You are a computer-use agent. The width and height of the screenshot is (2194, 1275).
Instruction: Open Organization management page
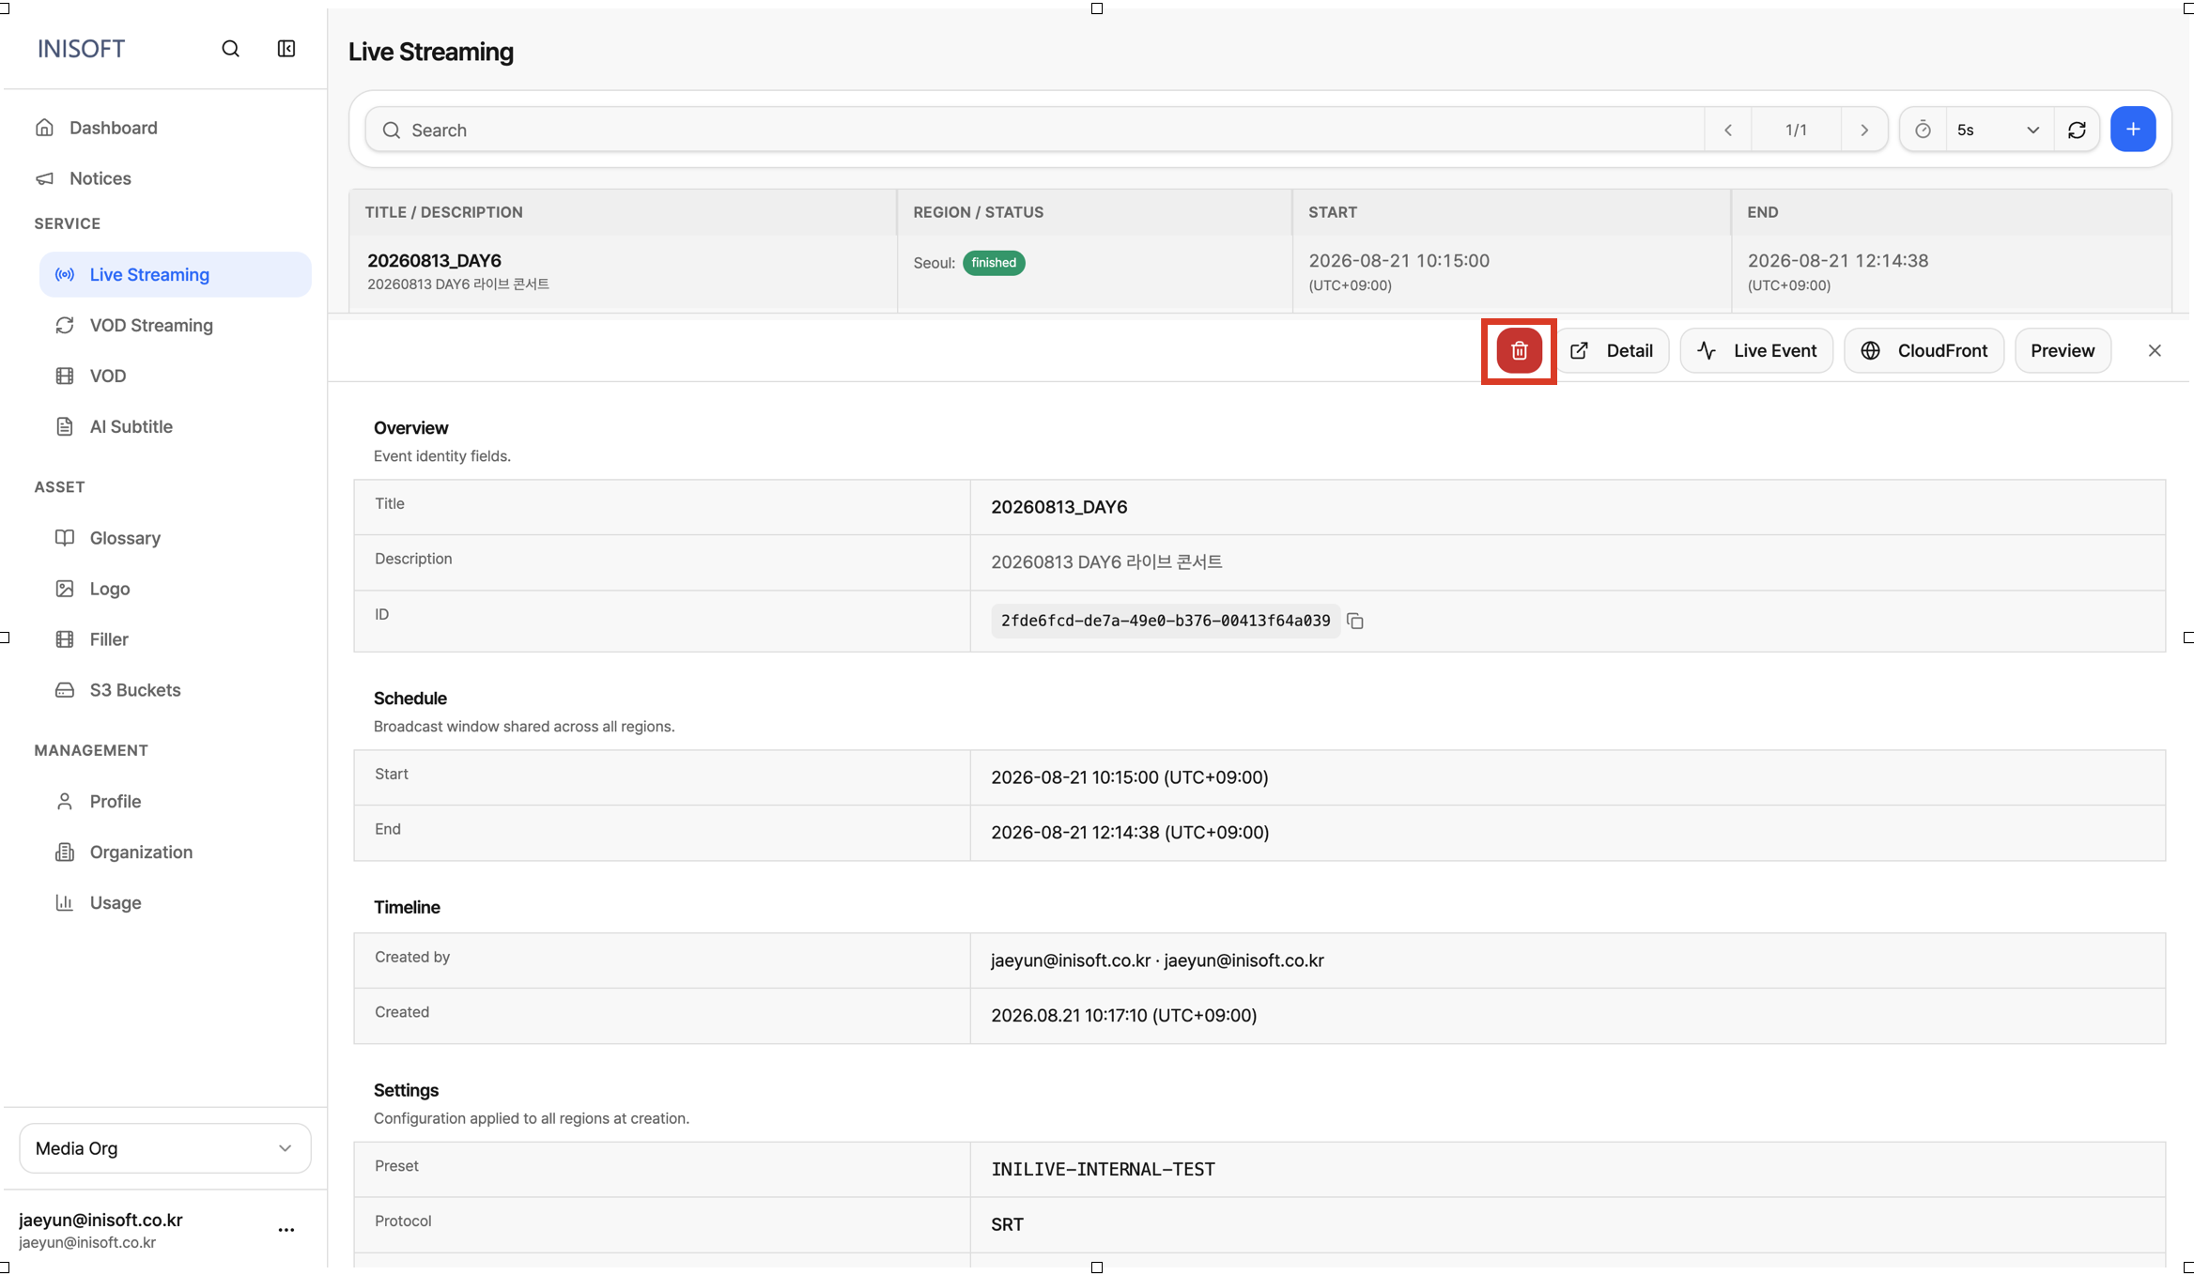coord(176,853)
